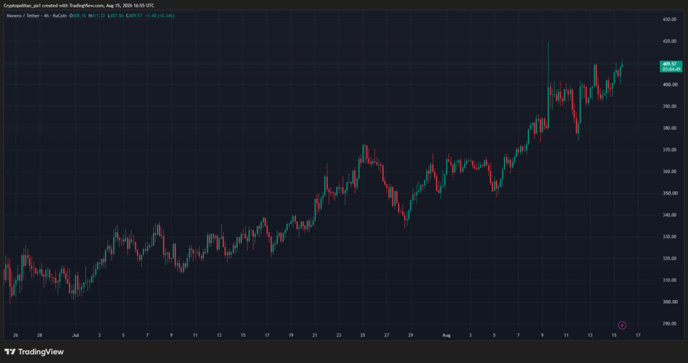Click the 310.00 price axis label
The width and height of the screenshot is (688, 363).
coord(670,280)
